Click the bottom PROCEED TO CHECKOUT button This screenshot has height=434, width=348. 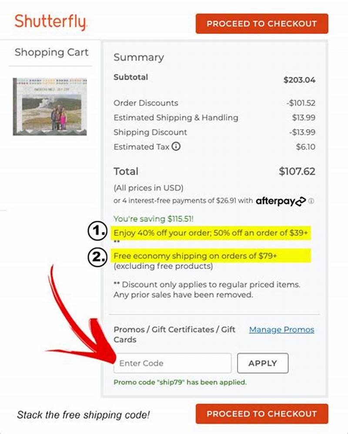(x=262, y=414)
